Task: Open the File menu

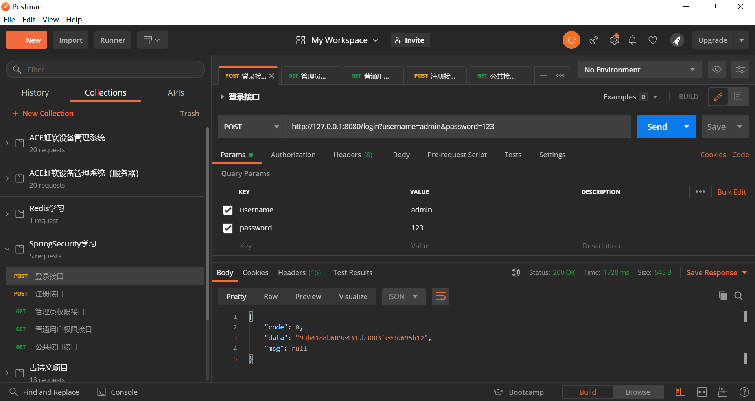Action: (x=9, y=20)
